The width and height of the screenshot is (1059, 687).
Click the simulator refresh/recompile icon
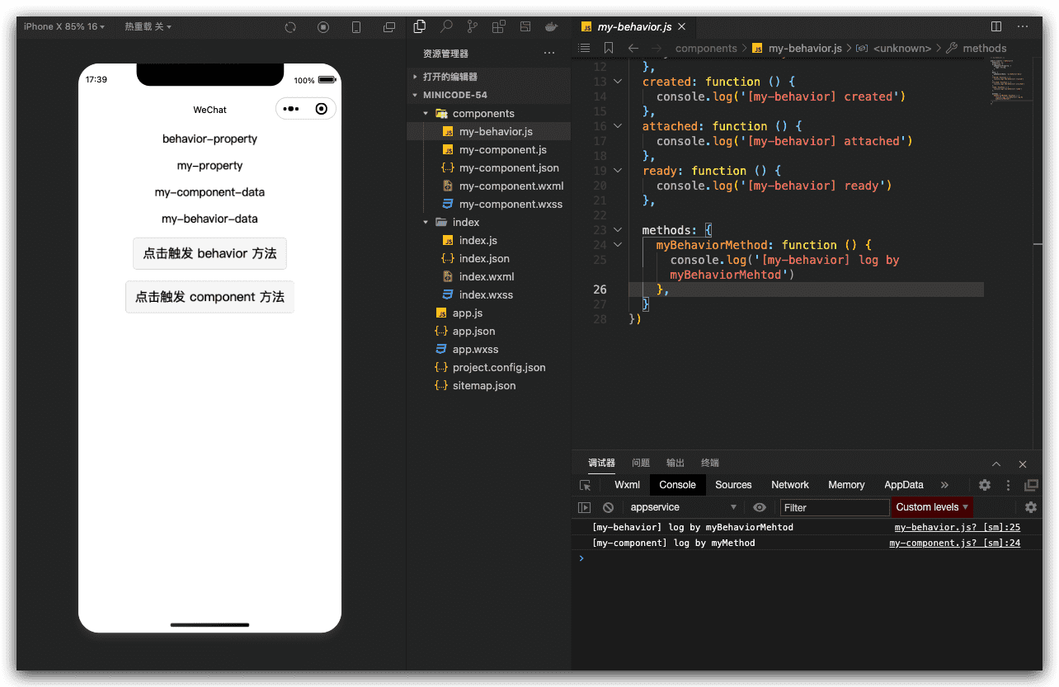coord(290,27)
